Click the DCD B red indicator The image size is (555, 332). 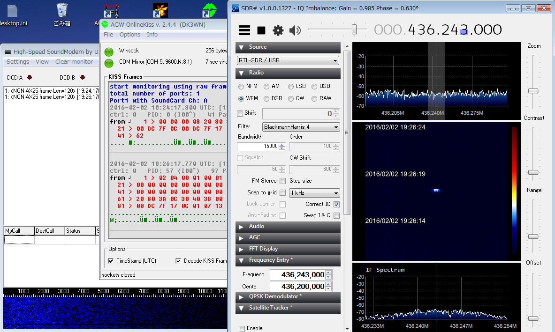tap(83, 77)
